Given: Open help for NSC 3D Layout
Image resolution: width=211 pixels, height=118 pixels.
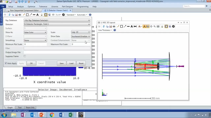Looking at the screenshot, I should tap(115, 30).
